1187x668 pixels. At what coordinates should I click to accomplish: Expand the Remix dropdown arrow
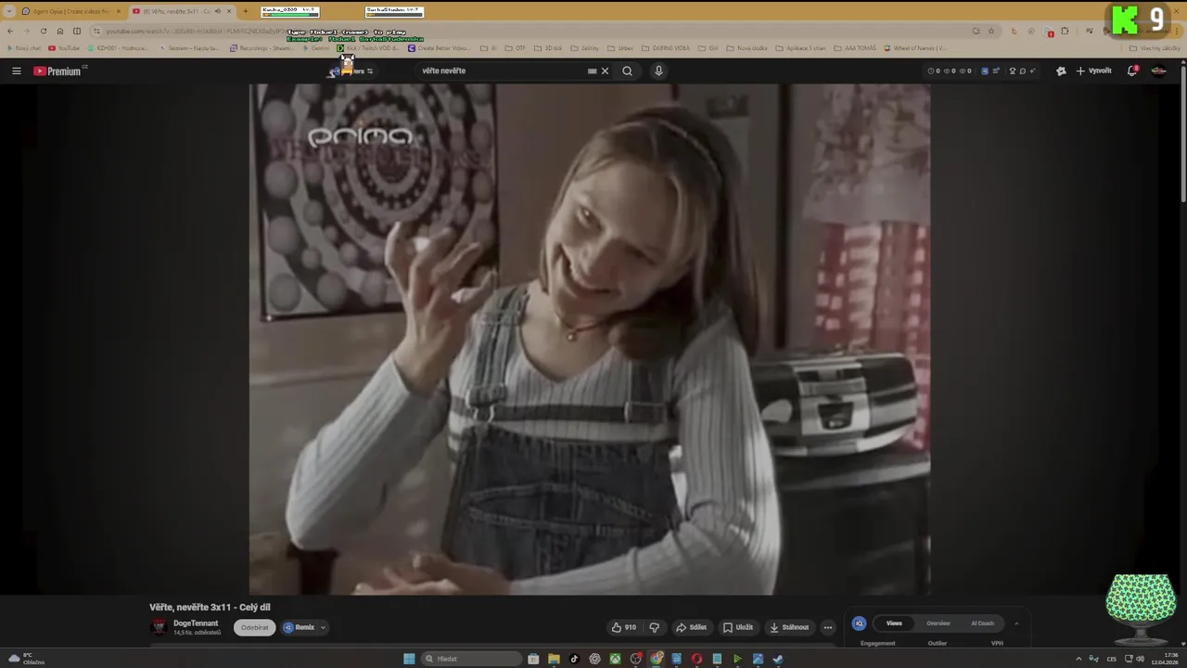[x=323, y=627]
